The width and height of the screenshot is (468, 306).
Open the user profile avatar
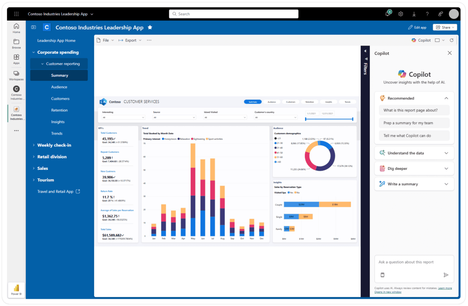[x=454, y=14]
